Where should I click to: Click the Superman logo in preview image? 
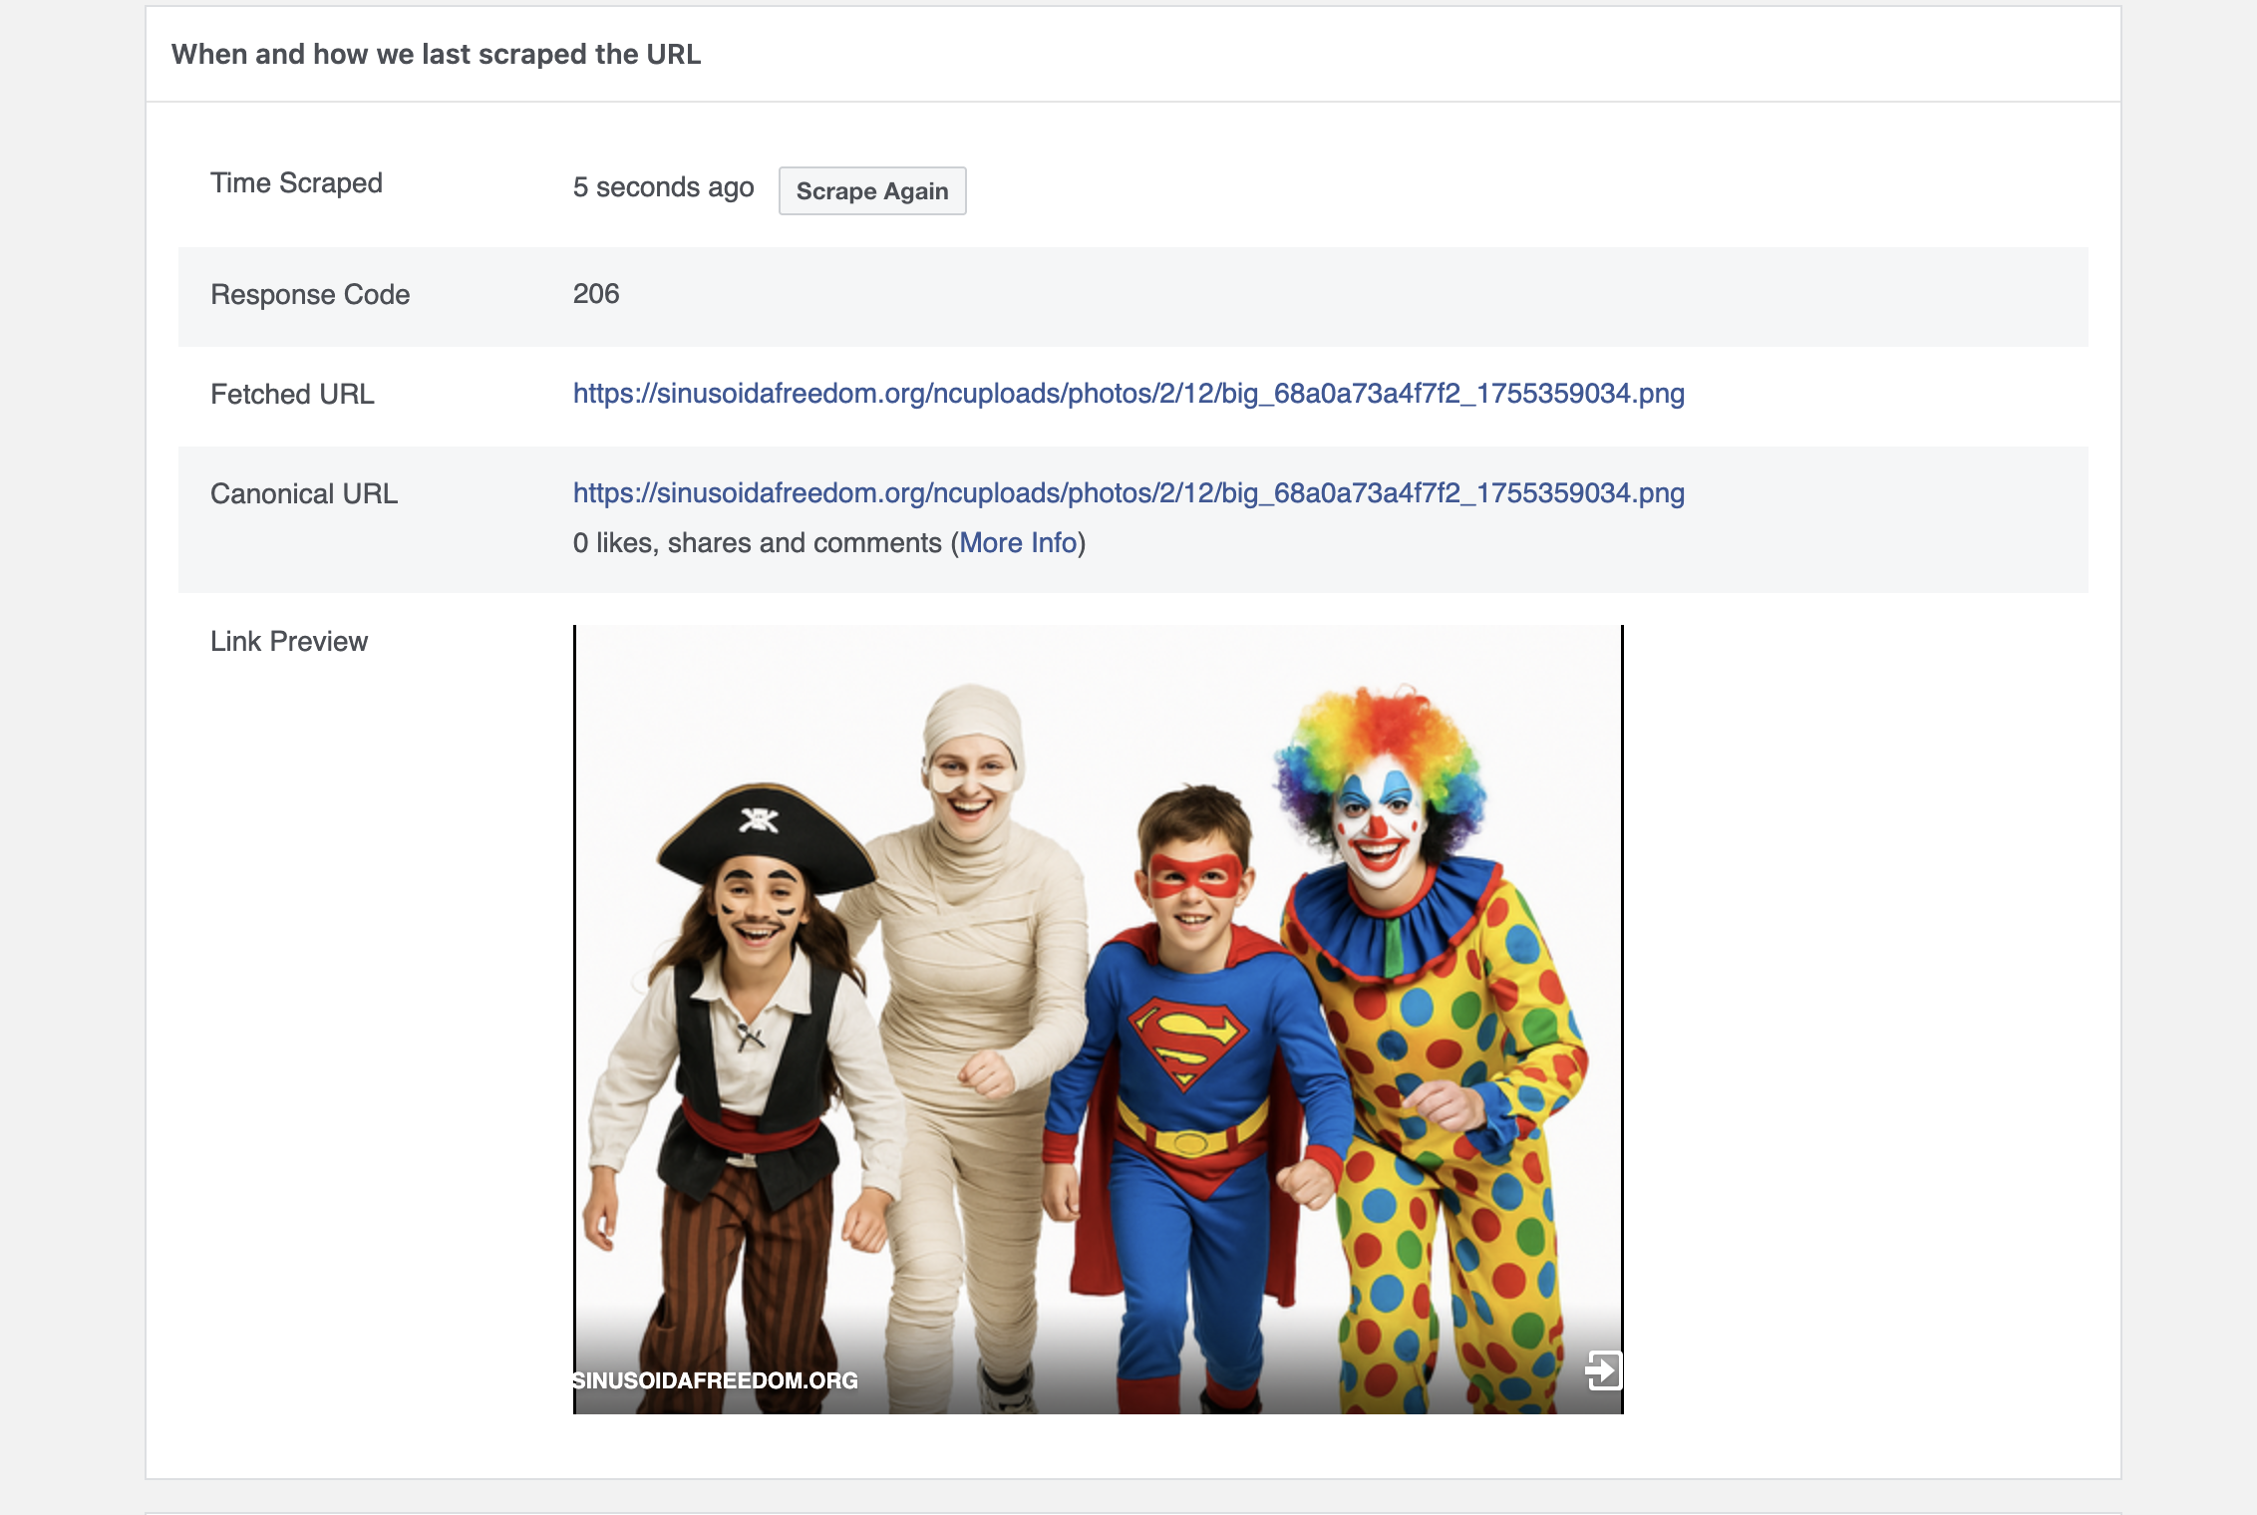click(x=1186, y=1042)
